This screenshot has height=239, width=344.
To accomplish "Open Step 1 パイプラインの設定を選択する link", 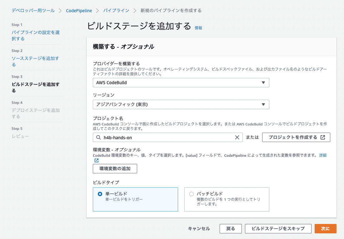I will pos(35,35).
